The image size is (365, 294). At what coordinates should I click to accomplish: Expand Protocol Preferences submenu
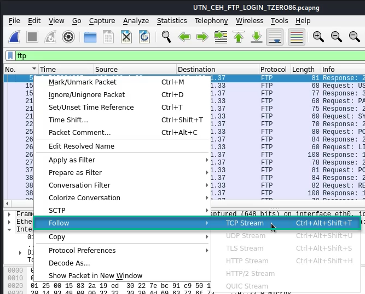(122, 251)
